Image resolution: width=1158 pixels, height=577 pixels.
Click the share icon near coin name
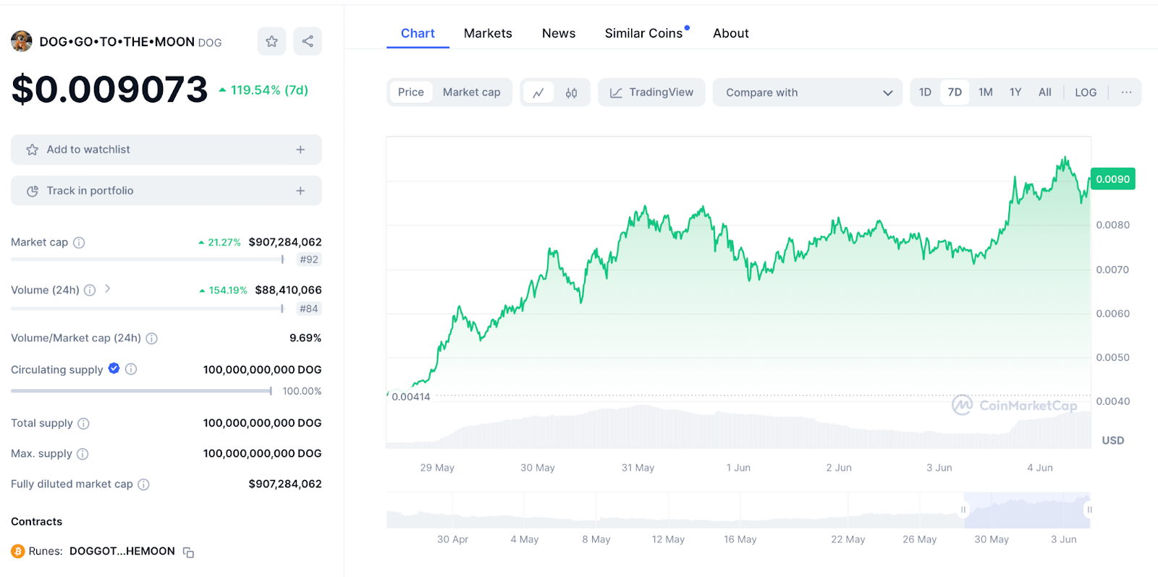pyautogui.click(x=308, y=41)
